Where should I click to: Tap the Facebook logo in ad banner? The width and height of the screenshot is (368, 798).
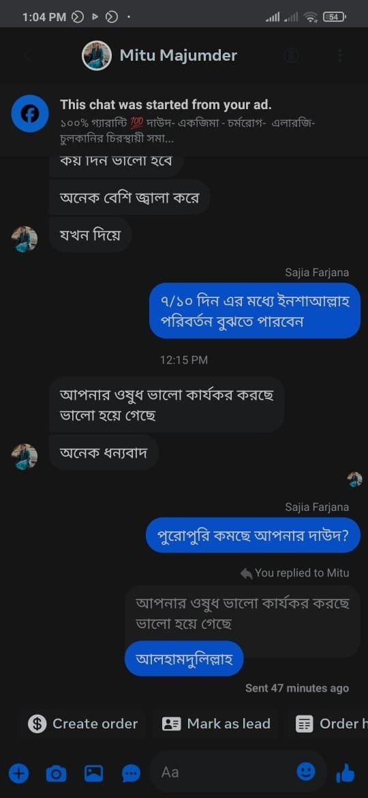(30, 114)
